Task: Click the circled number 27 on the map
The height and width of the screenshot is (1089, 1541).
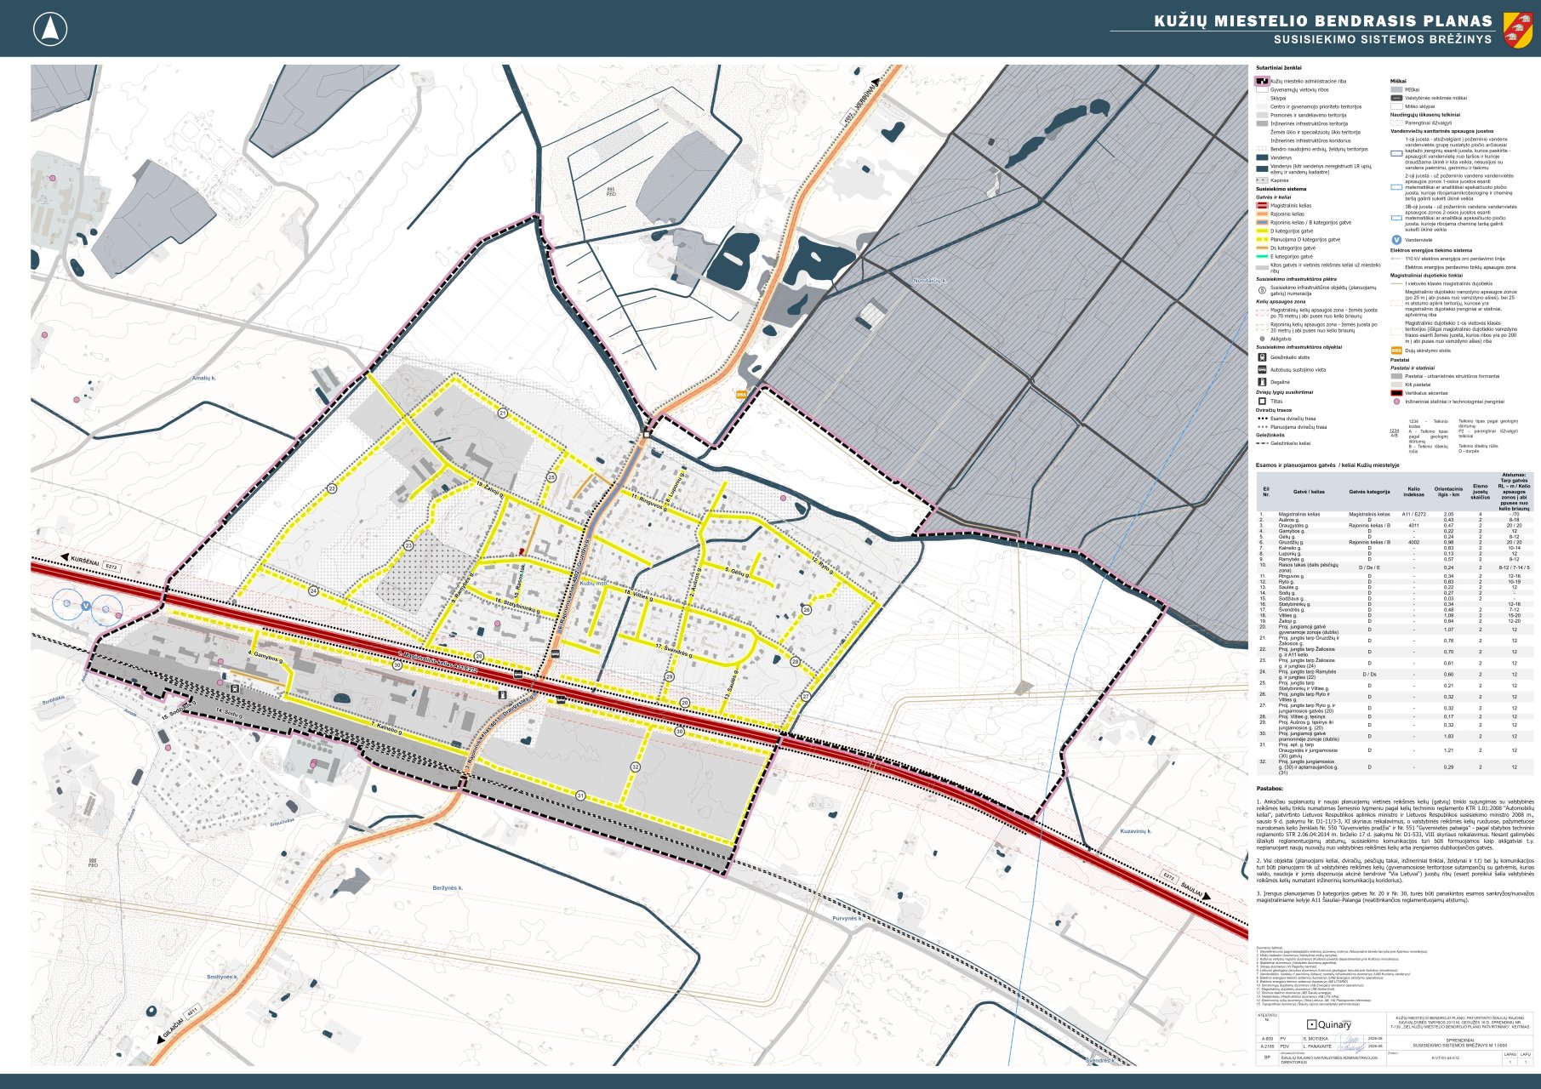Action: 806,696
